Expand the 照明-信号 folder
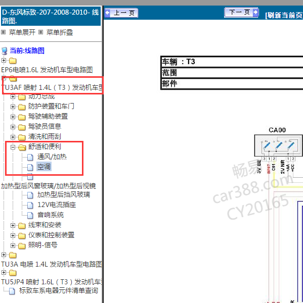The image size is (303, 303). tap(13, 245)
